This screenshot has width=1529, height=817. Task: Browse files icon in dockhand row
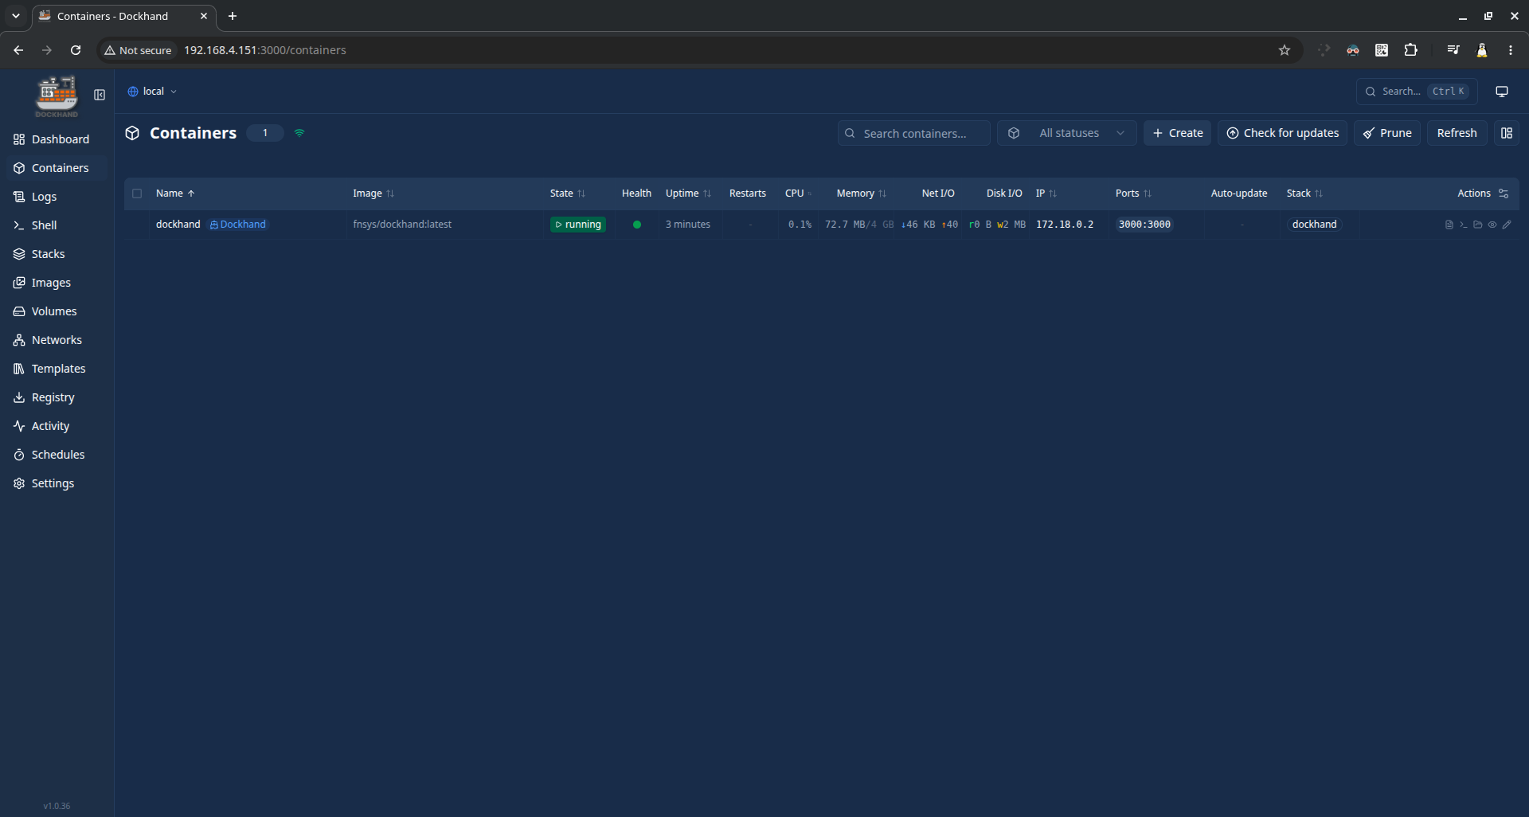(x=1477, y=225)
